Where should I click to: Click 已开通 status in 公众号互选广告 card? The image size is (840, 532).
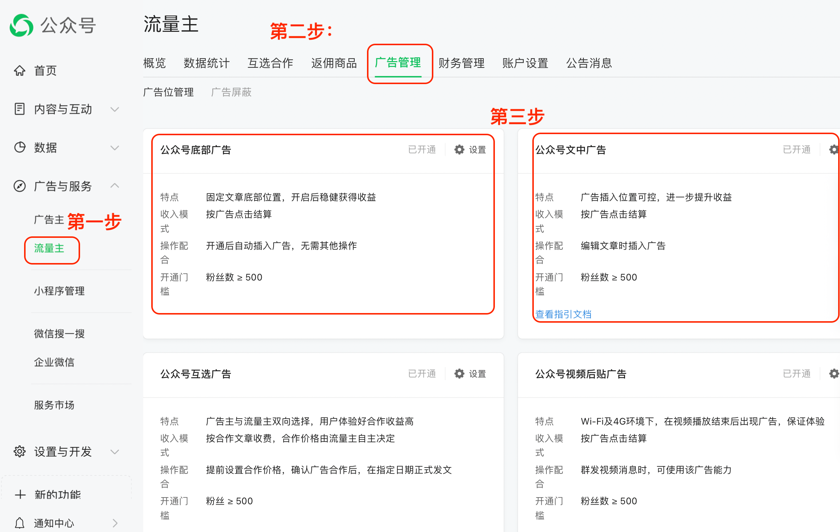pos(422,374)
